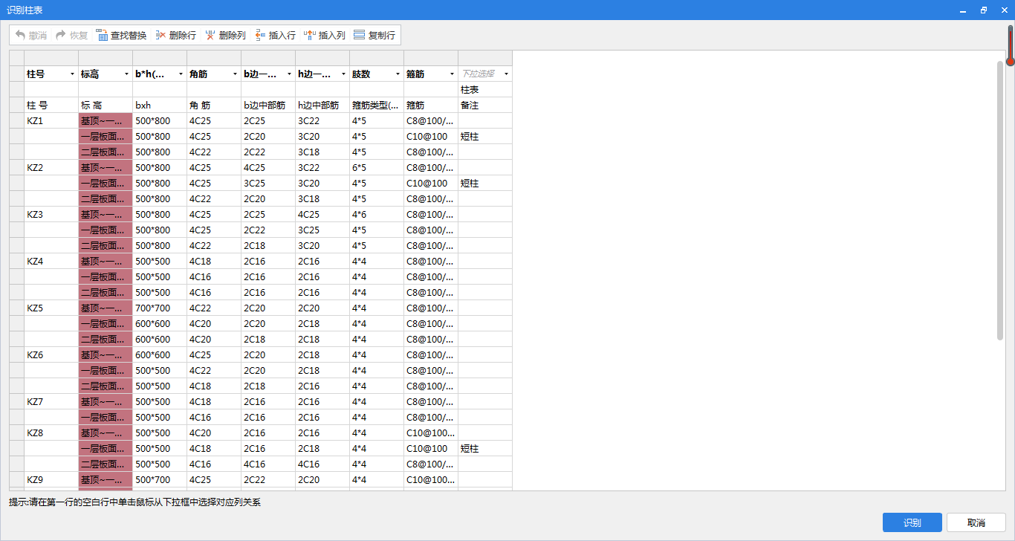Click the 4C25 b-side cell in KZ2 row
Viewport: 1015px width, 541px height.
coord(268,167)
